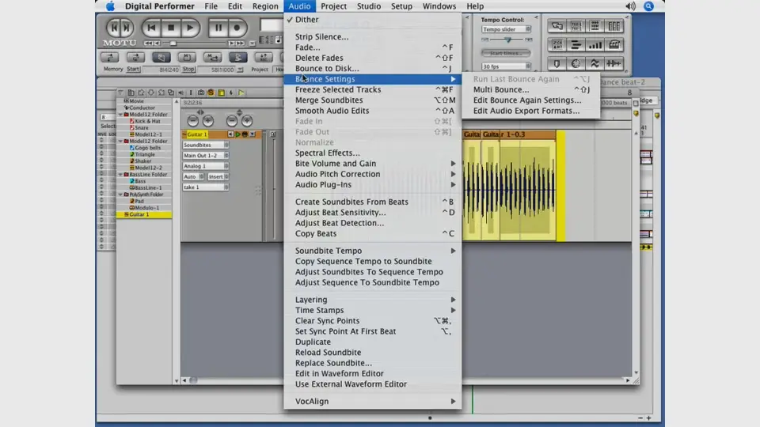Image resolution: width=760 pixels, height=427 pixels.
Task: Toggle the Auto Rewind button in control panel
Action: coord(135,58)
